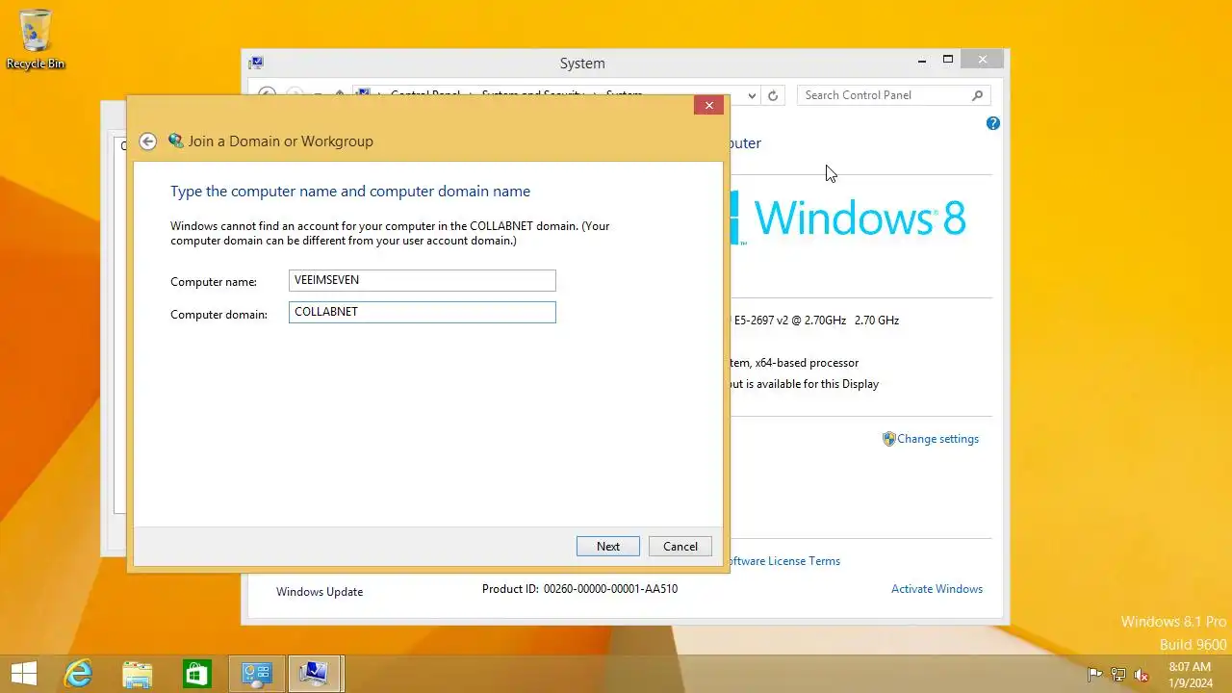Close the System window

982,60
